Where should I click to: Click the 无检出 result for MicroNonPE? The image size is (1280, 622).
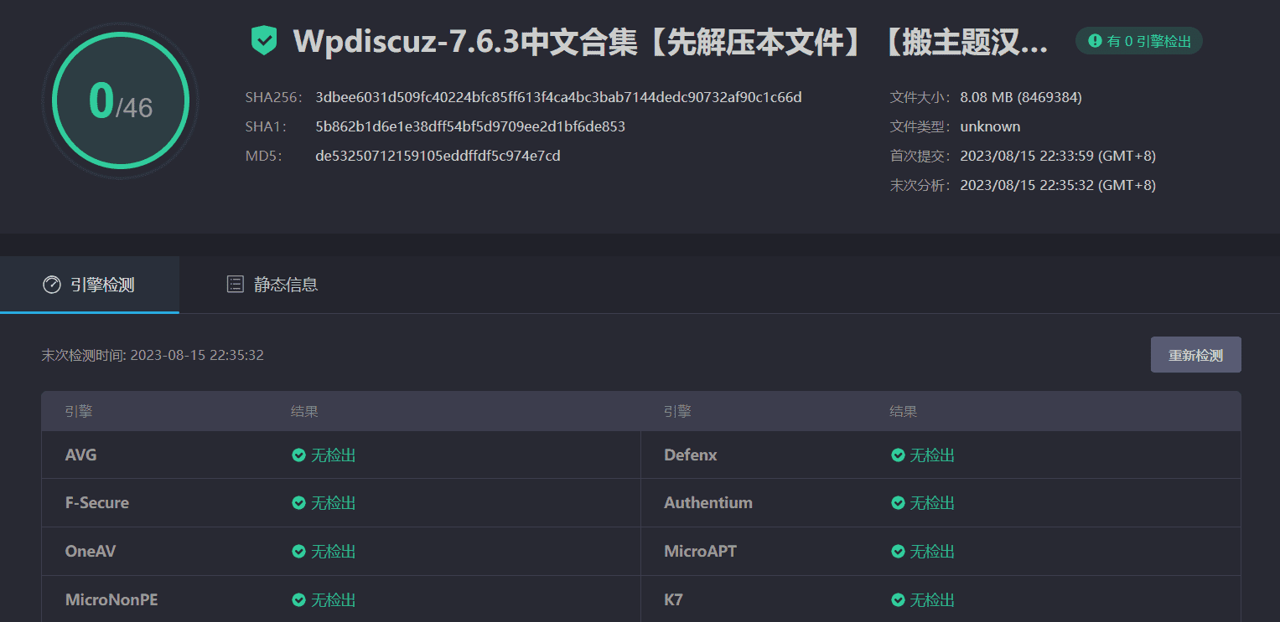click(334, 600)
